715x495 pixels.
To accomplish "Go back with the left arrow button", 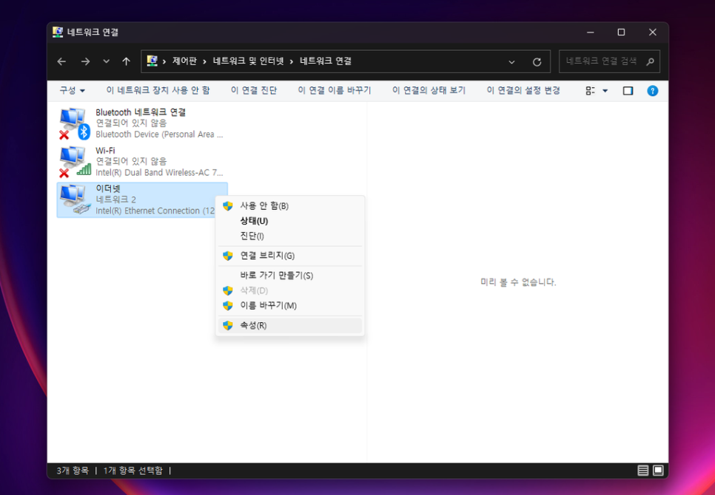I will click(61, 61).
